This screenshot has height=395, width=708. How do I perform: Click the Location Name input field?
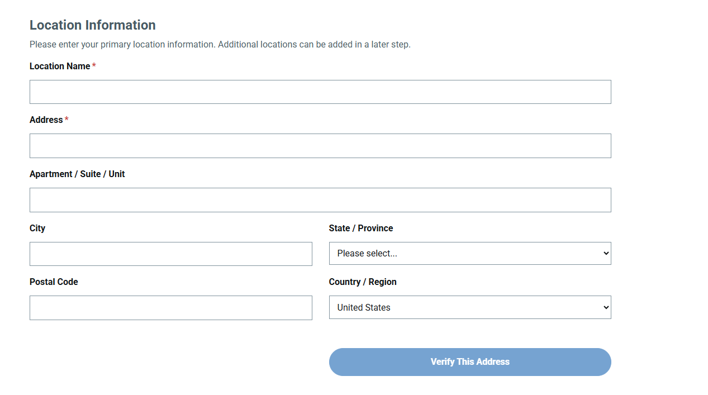[x=320, y=92]
